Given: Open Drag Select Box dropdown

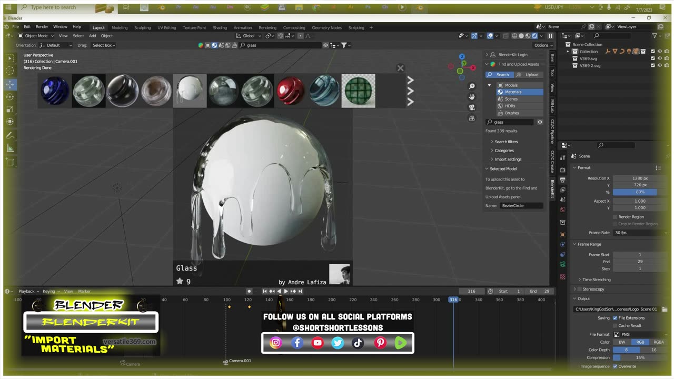Looking at the screenshot, I should pos(104,45).
